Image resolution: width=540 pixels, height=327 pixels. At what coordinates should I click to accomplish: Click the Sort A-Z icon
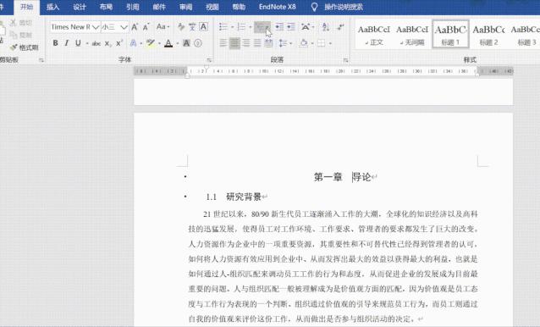[326, 26]
